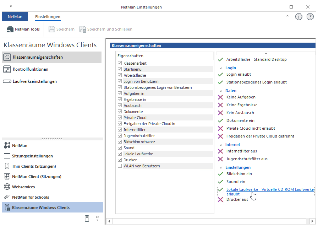The image size is (318, 226).
Task: Click the horizontal scrollbar right arrow
Action: [x=313, y=221]
